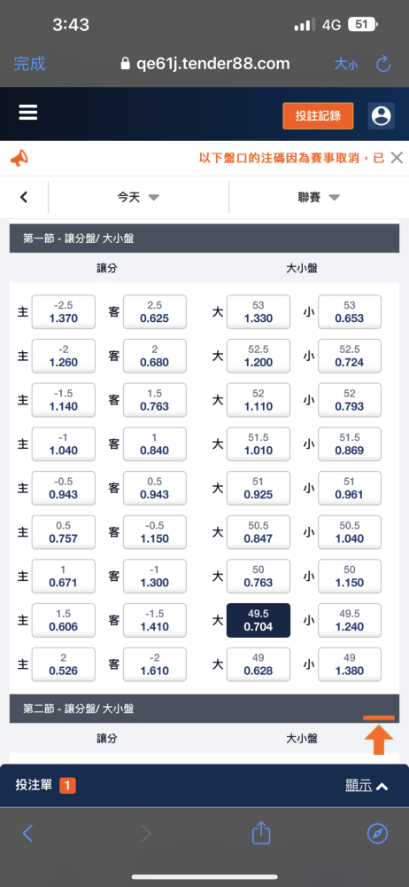
Task: Expand the 今天 date dropdown
Action: [138, 197]
